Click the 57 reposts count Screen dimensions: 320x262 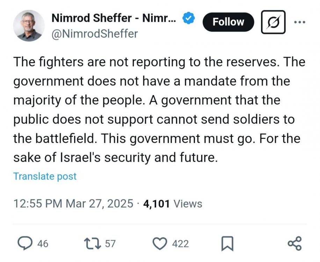[110, 243]
